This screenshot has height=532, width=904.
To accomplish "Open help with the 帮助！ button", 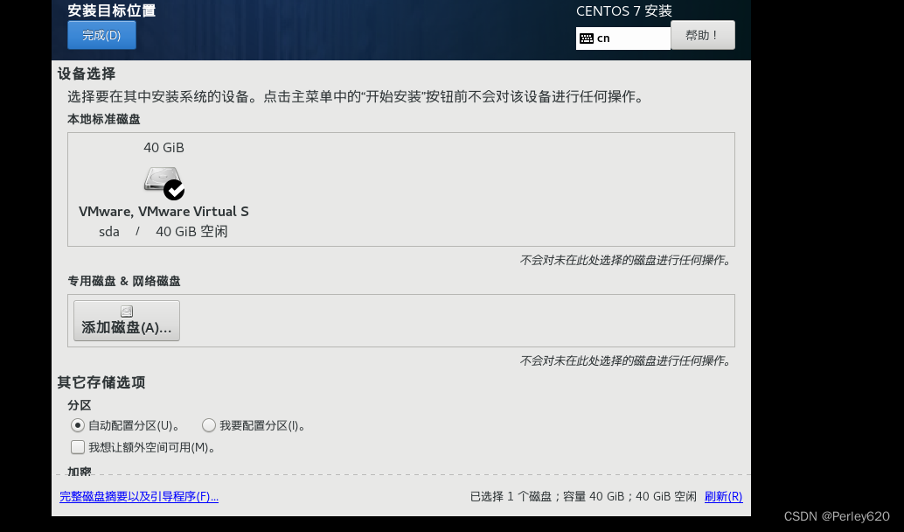I will (703, 35).
